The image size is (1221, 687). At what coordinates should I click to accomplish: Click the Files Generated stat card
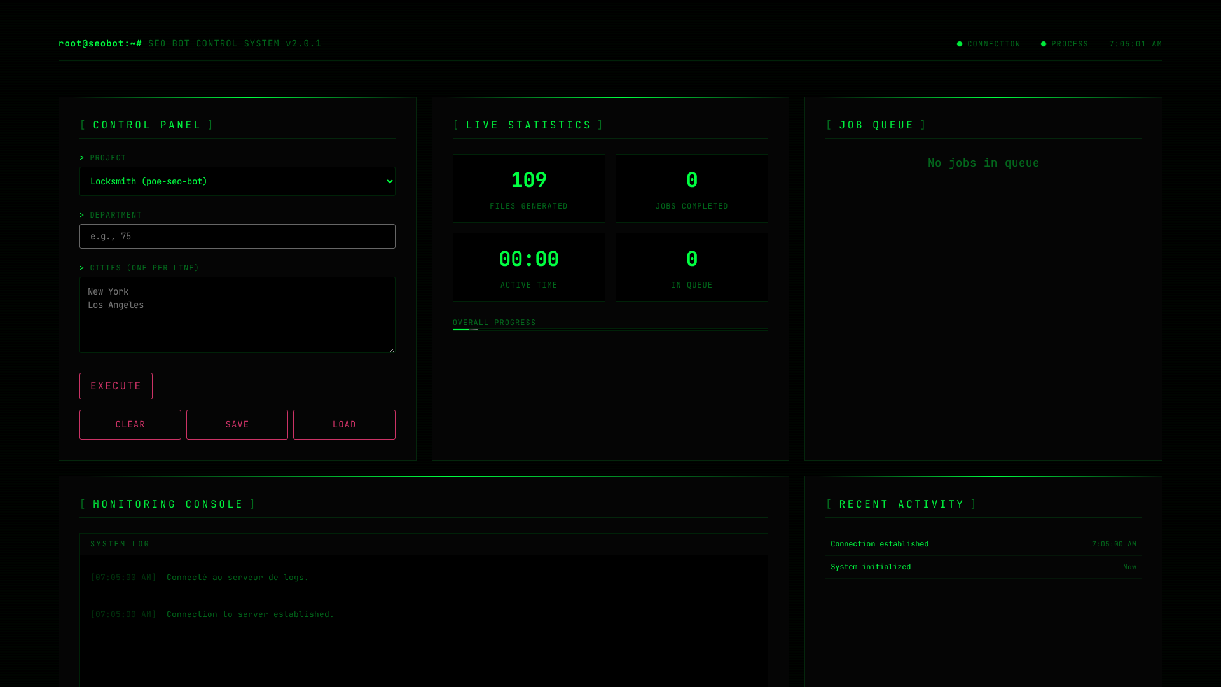528,188
